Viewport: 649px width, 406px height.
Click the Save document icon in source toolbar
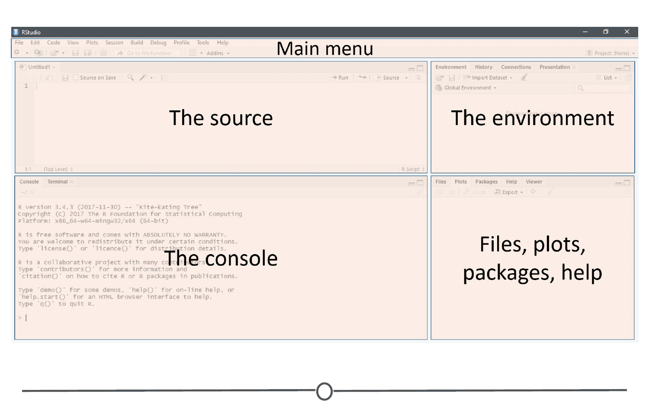point(65,77)
